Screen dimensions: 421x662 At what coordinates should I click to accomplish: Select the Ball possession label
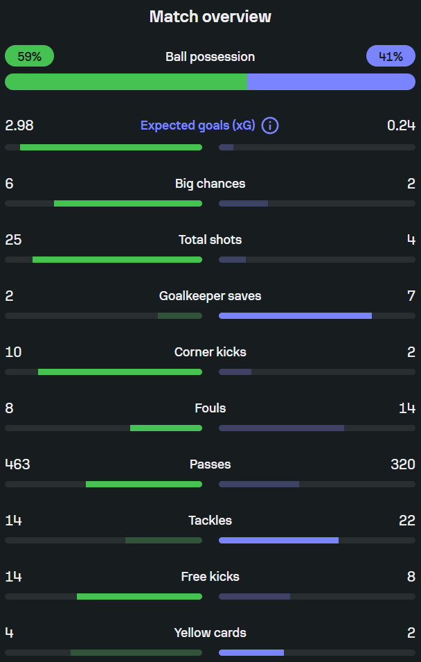click(210, 57)
